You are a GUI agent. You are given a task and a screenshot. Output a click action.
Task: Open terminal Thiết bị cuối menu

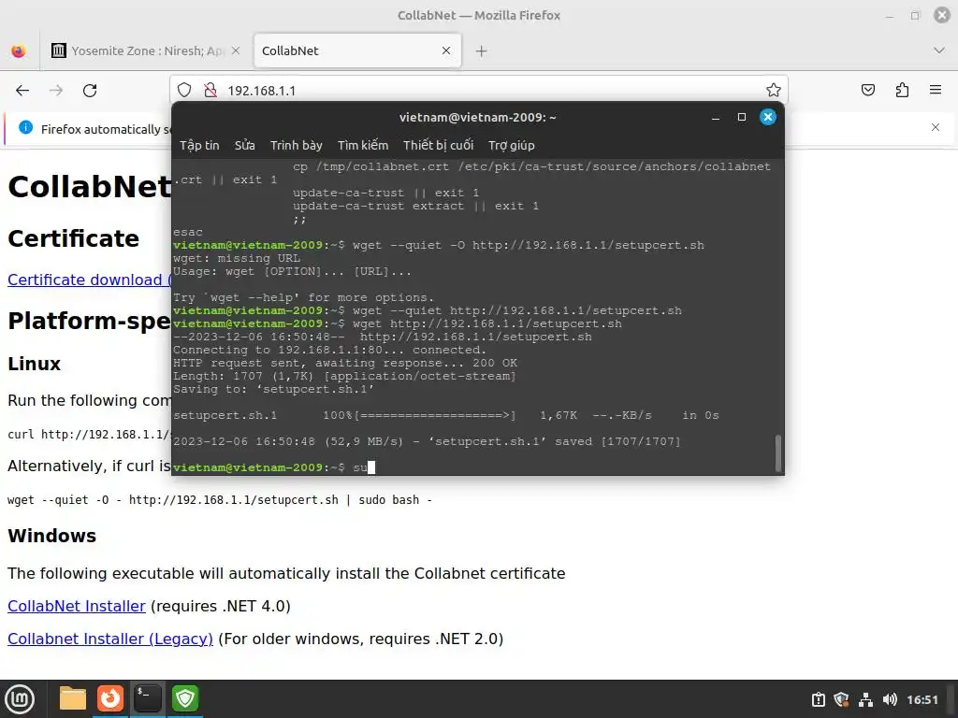point(438,145)
